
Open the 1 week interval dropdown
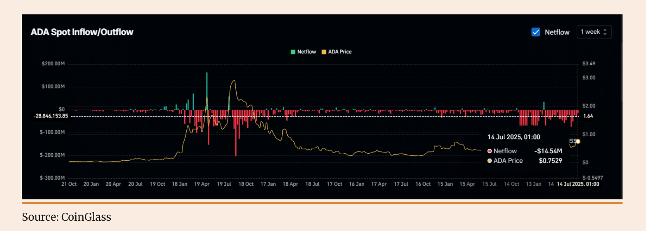594,32
